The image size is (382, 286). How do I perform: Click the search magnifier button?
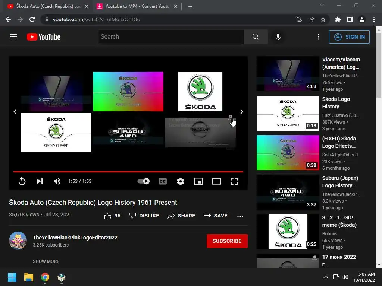[x=256, y=37]
